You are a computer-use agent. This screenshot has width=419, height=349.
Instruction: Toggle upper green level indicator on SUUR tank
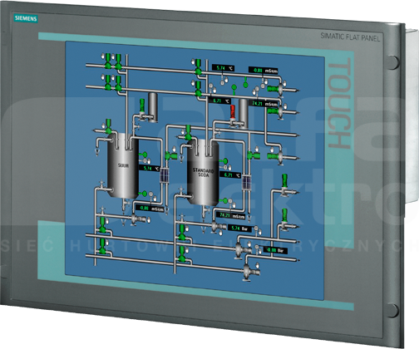(144, 155)
